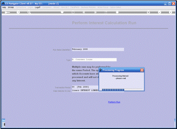Click the blue processing progress bar
This screenshot has width=177, height=129.
(x=113, y=90)
